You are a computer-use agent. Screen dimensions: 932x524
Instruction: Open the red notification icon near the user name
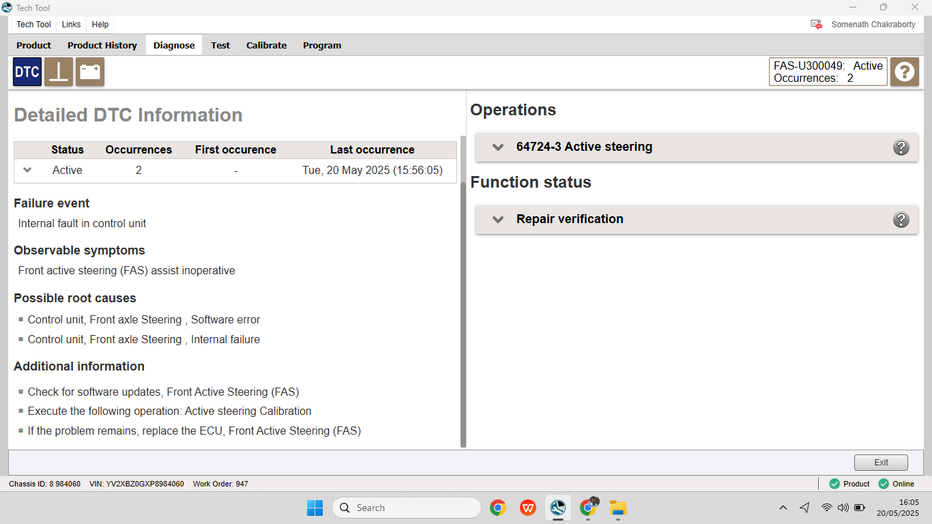816,24
